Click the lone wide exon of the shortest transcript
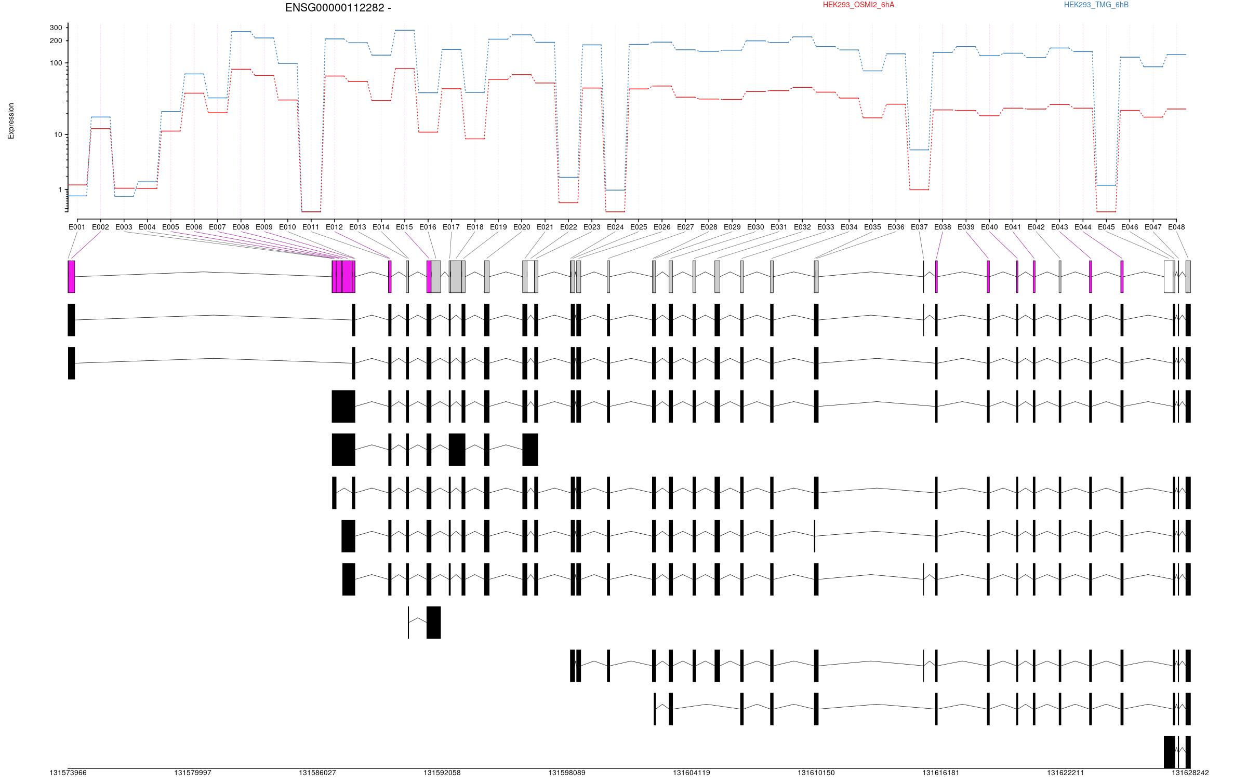Screen dimensions: 1247x784 433,623
